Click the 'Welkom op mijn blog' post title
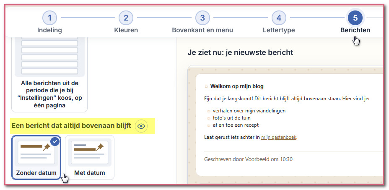389x190 pixels. 237,86
